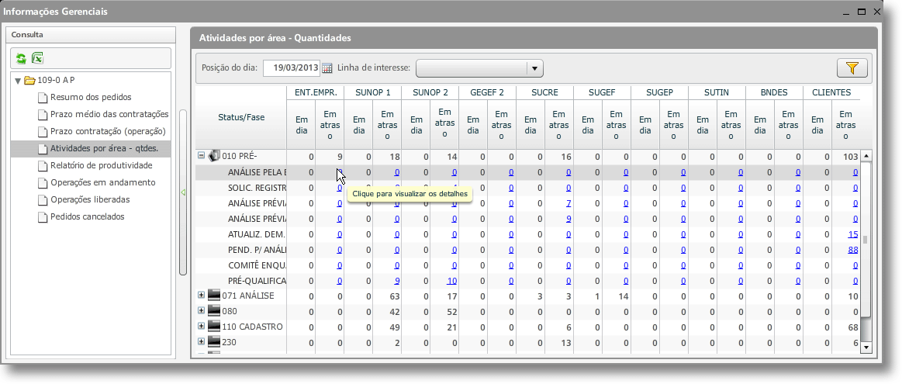Click the SUGEF column header

602,92
